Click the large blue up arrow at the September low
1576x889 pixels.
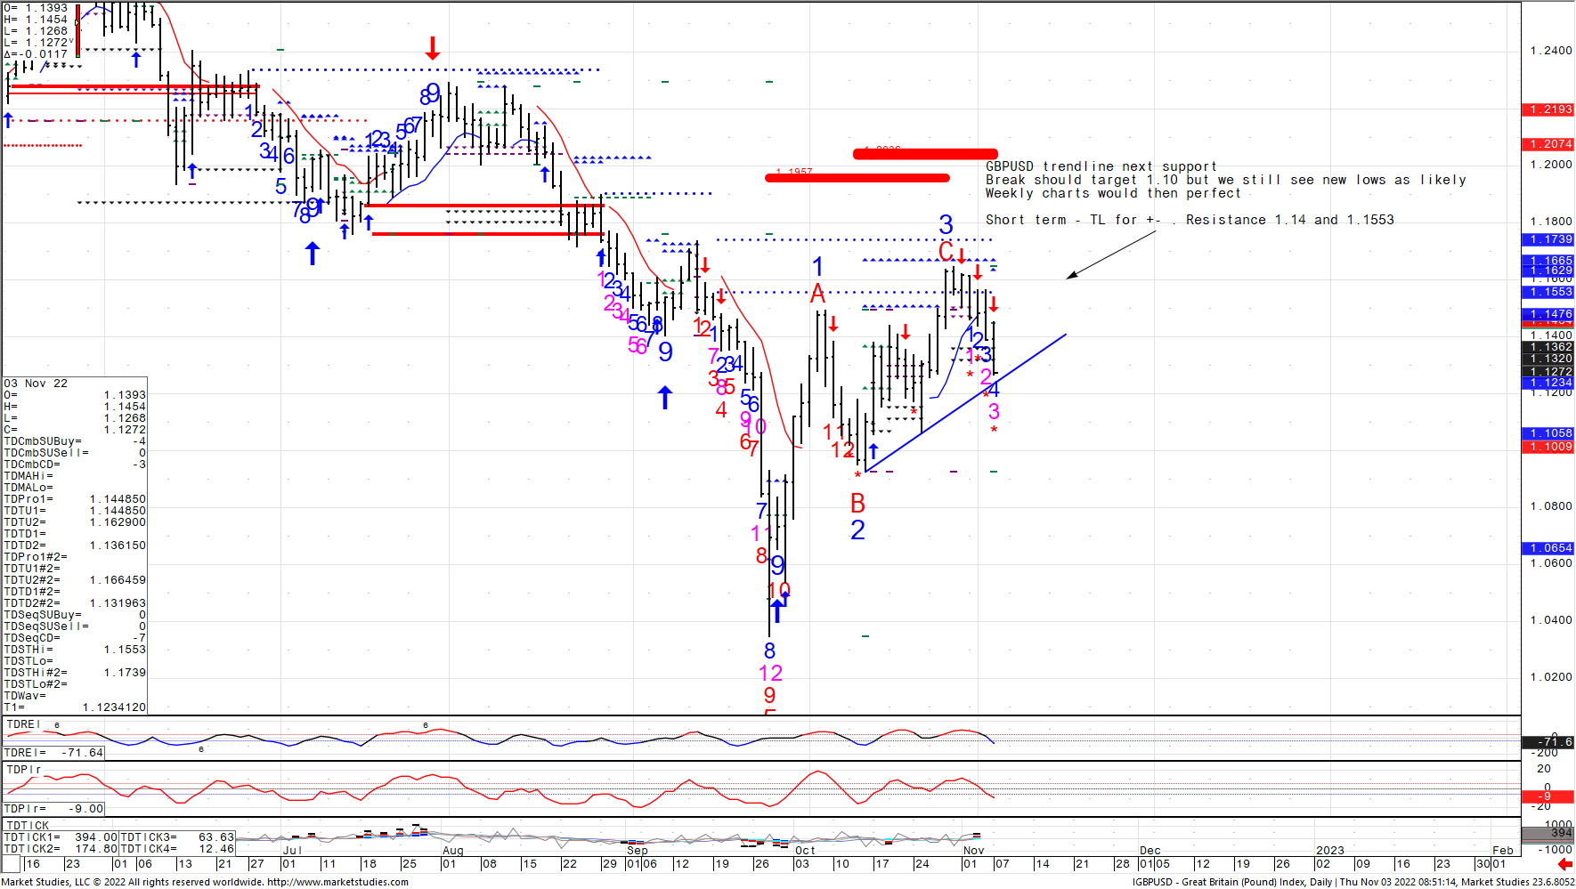pos(665,397)
